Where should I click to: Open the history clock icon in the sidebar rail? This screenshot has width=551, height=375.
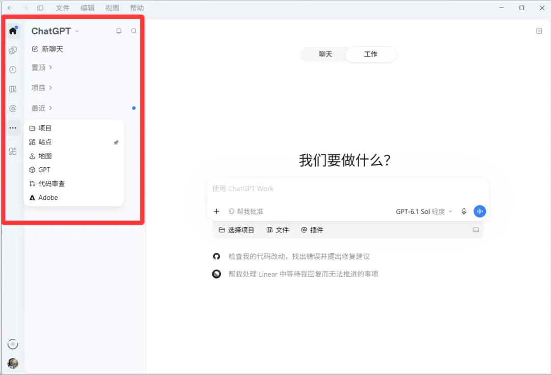click(x=13, y=70)
